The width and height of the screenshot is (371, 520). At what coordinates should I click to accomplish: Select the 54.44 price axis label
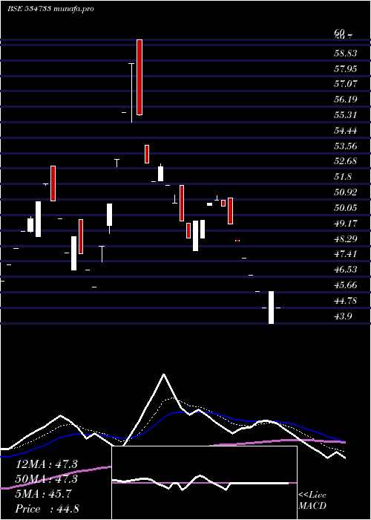point(345,131)
